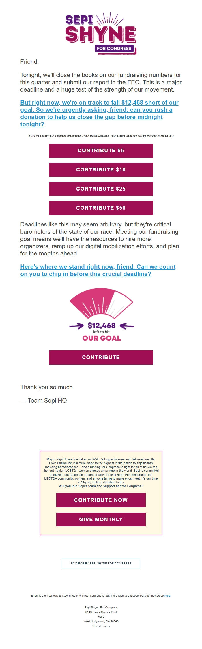202x649 pixels.
Task: Click the Contribute $5 button
Action: [x=101, y=150]
